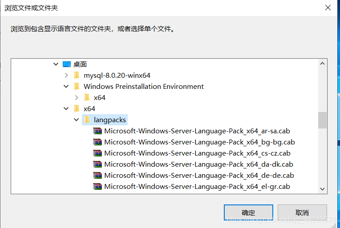
Task: Click the scrollbar down arrow
Action: pos(323,189)
